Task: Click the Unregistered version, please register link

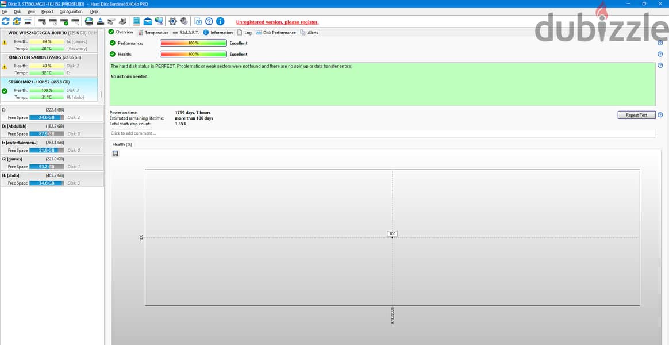Action: pos(278,22)
